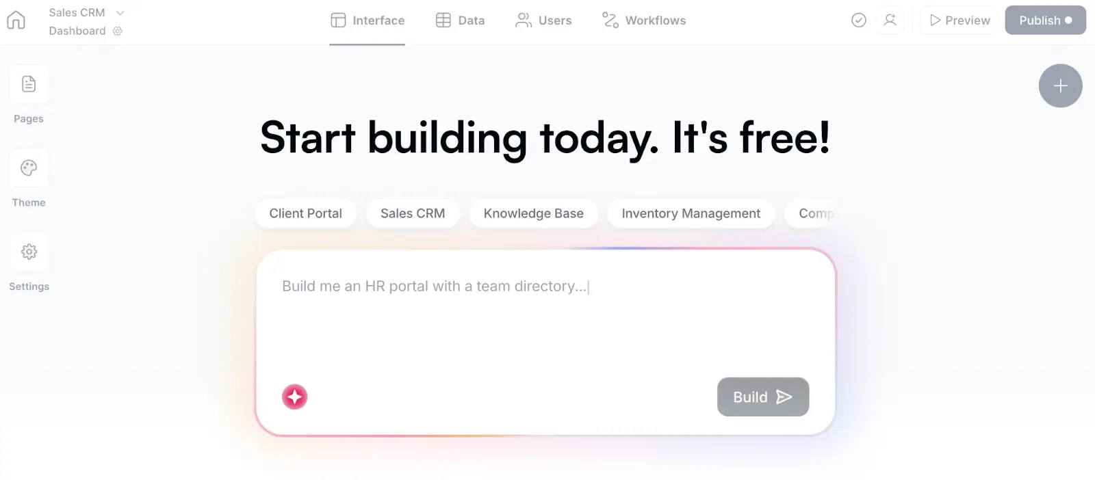Switch to the Interface tab

tap(368, 20)
